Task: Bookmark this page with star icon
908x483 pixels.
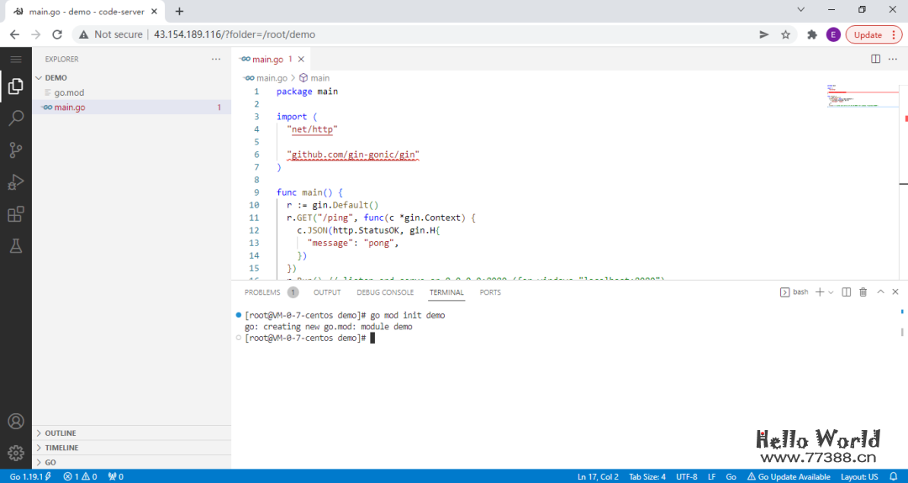Action: pos(785,34)
